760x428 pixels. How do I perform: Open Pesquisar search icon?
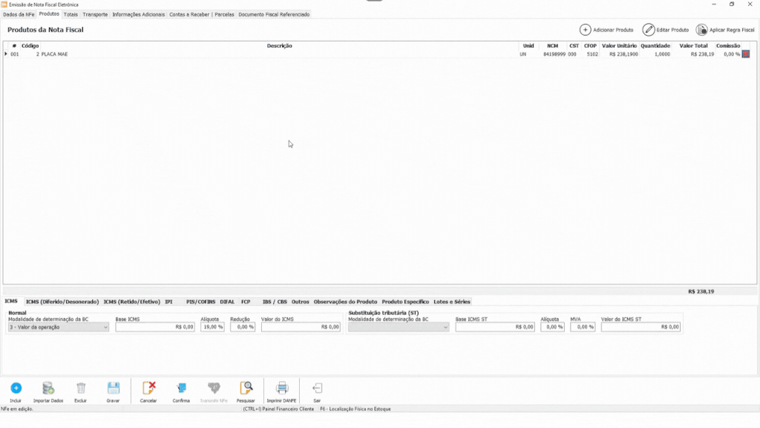point(246,388)
